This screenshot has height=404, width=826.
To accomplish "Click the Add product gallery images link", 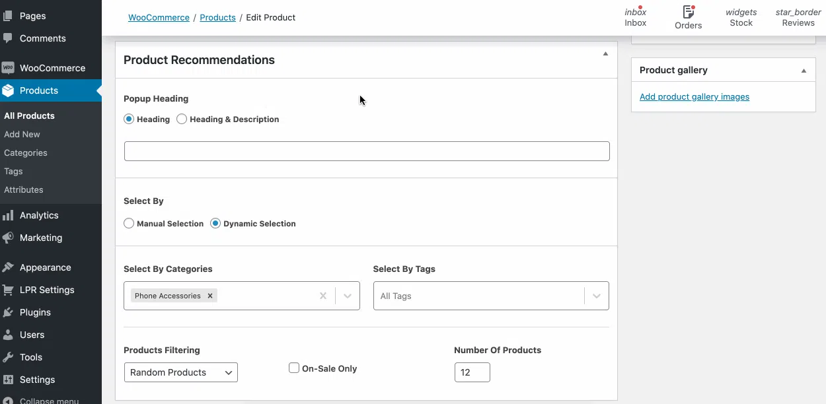I will 695,96.
